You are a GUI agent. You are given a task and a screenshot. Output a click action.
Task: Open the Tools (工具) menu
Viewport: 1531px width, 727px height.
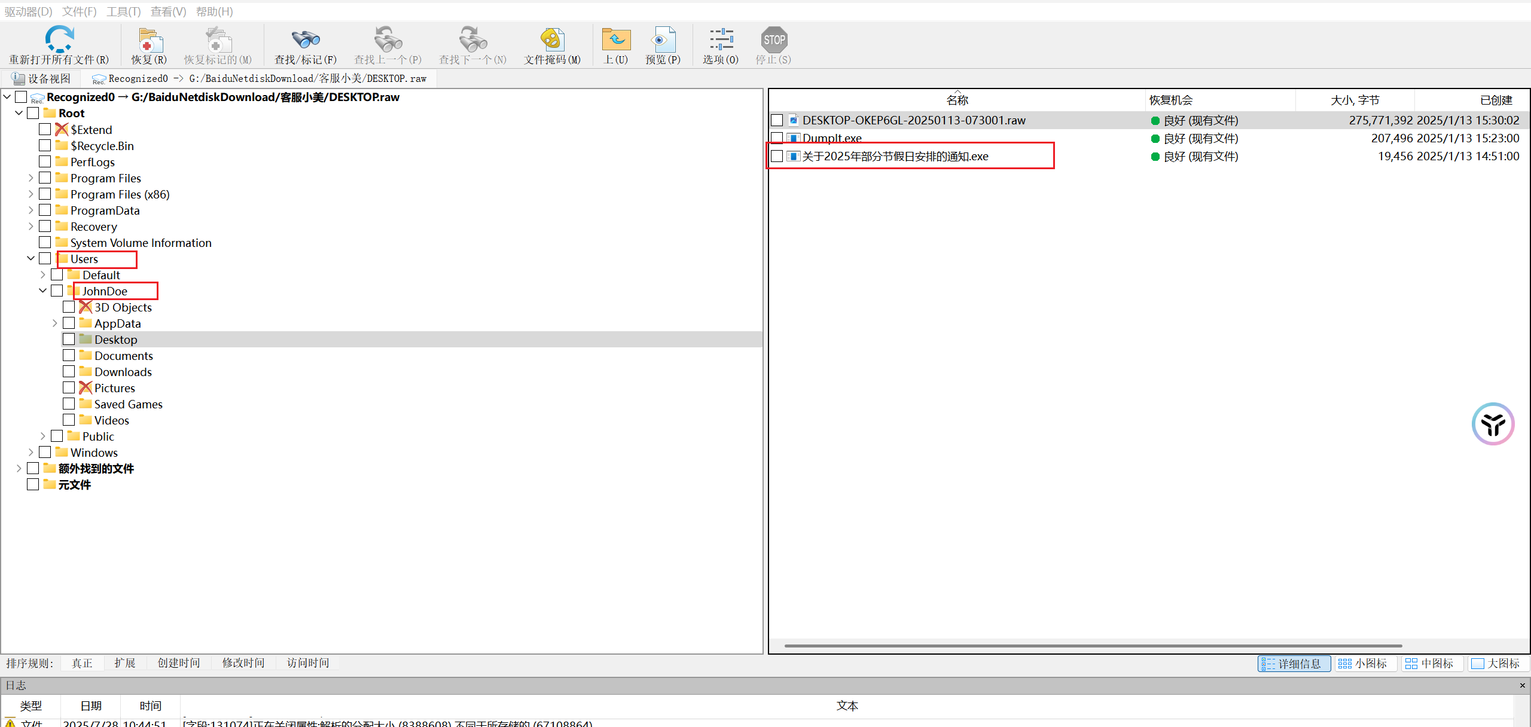click(123, 11)
